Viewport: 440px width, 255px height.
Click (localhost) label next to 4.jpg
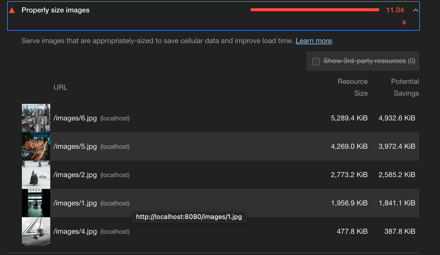click(115, 232)
